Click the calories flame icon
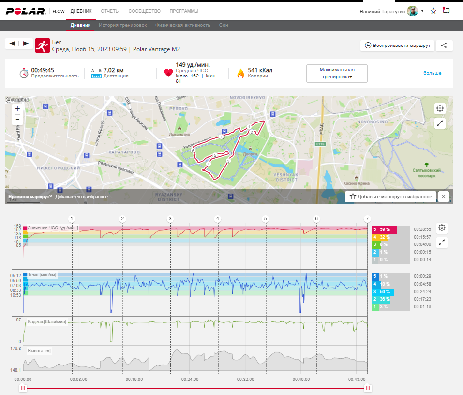Screen dimensions: 463x395 coord(240,73)
